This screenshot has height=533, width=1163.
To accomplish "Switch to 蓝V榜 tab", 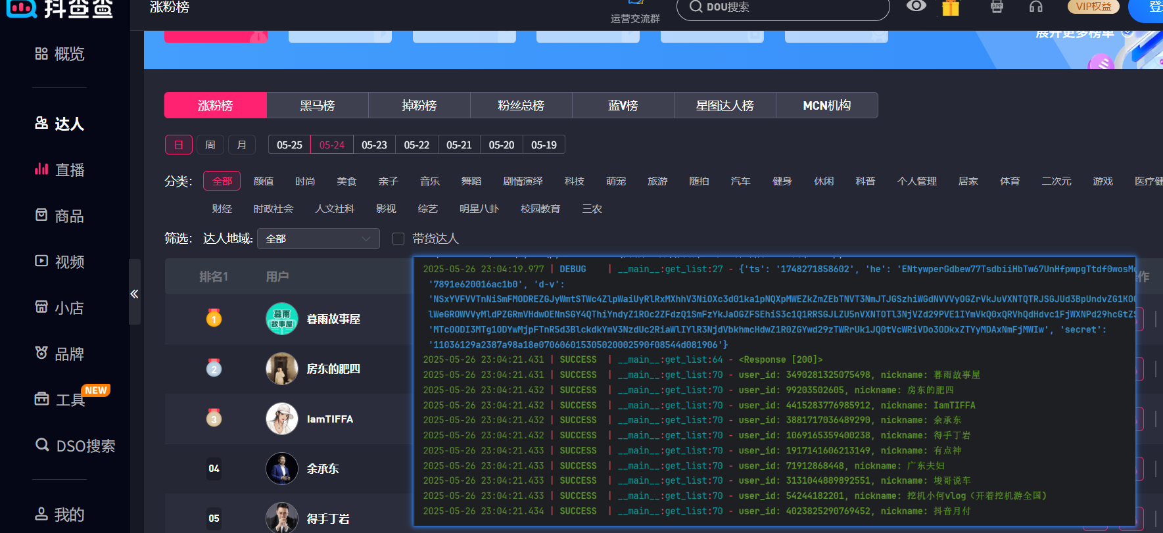I will (623, 105).
